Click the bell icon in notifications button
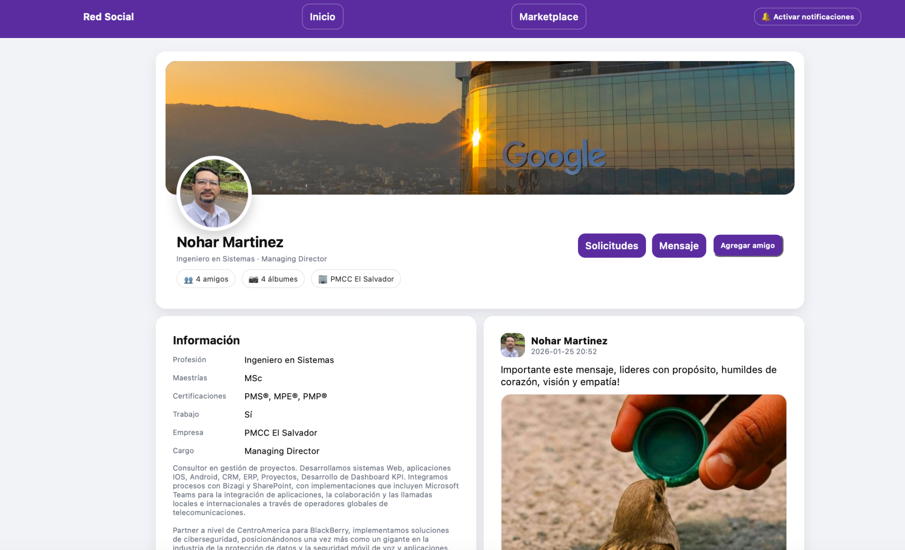The height and width of the screenshot is (550, 905). (x=766, y=17)
